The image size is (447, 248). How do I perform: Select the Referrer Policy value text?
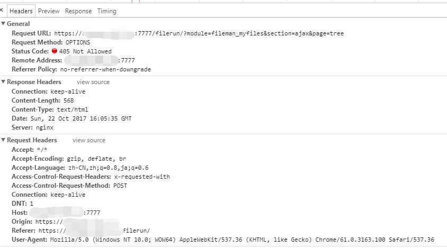[105, 69]
